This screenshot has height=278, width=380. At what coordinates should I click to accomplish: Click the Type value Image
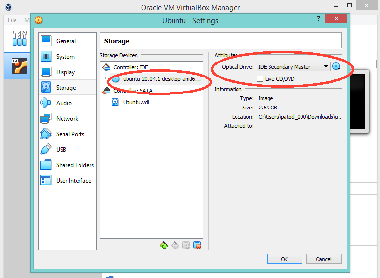[x=266, y=98]
